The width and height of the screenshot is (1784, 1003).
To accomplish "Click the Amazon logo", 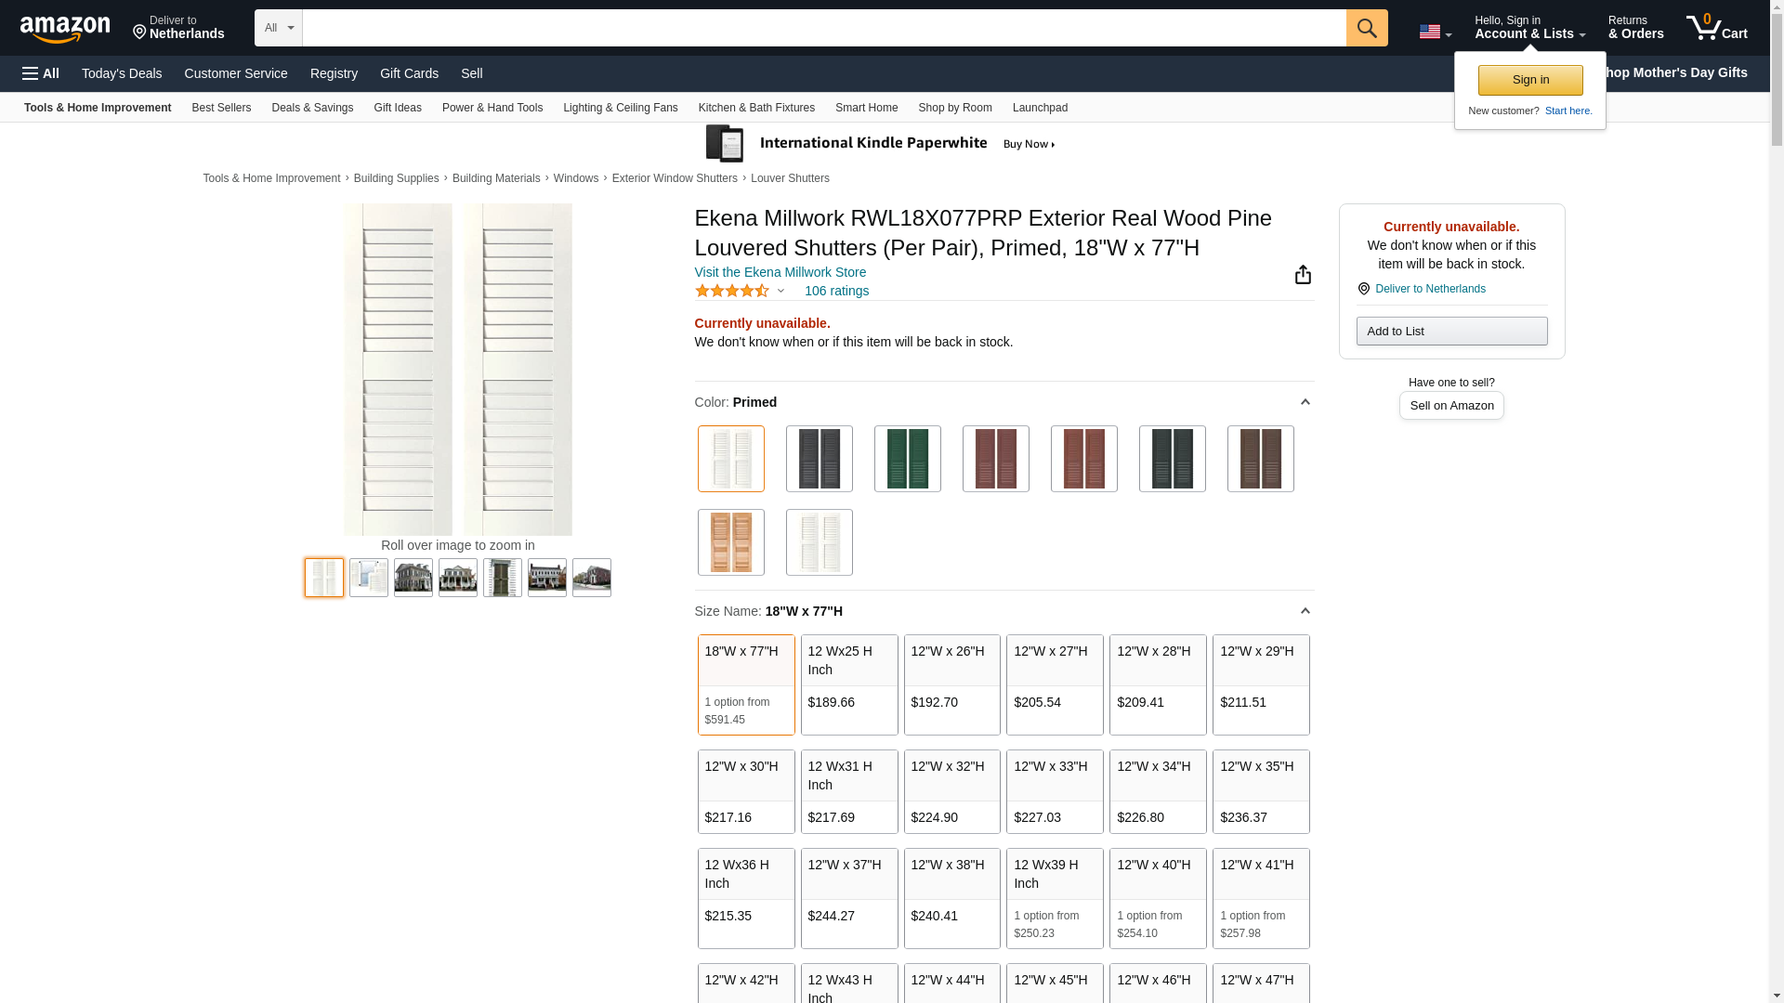I will pyautogui.click(x=65, y=30).
